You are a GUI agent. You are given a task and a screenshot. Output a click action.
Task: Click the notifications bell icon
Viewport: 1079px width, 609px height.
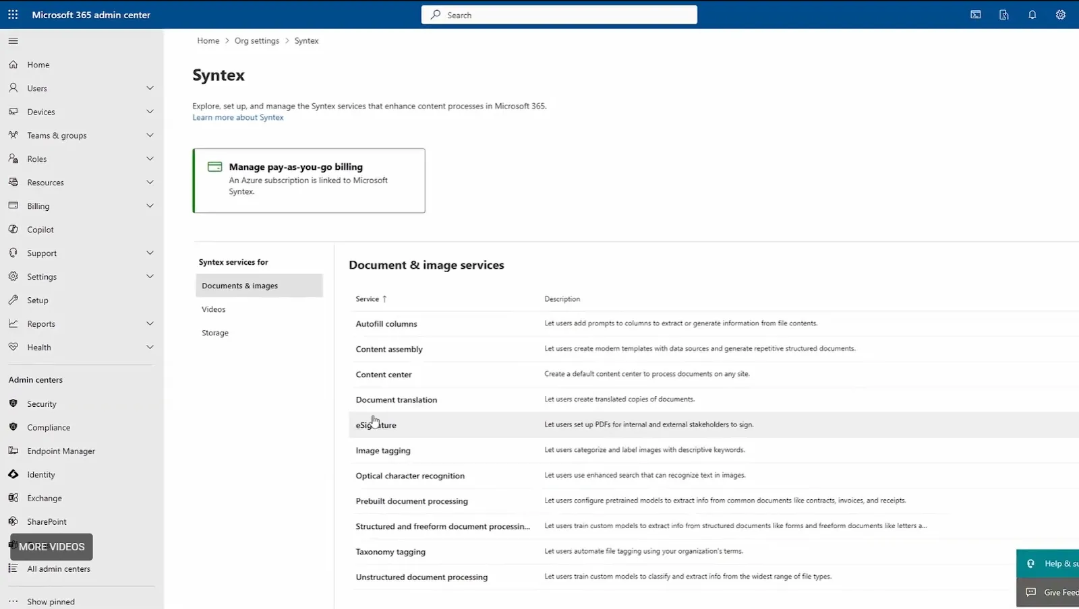(1032, 15)
